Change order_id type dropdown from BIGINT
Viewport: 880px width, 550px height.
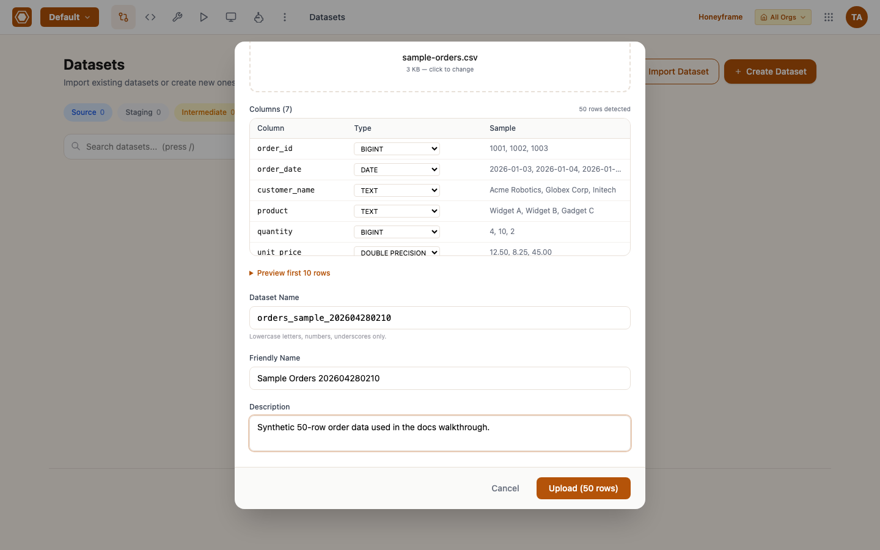[397, 149]
